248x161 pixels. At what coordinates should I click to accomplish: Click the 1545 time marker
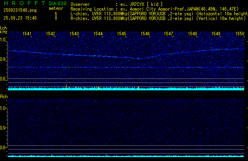pyautogui.click(x=121, y=34)
